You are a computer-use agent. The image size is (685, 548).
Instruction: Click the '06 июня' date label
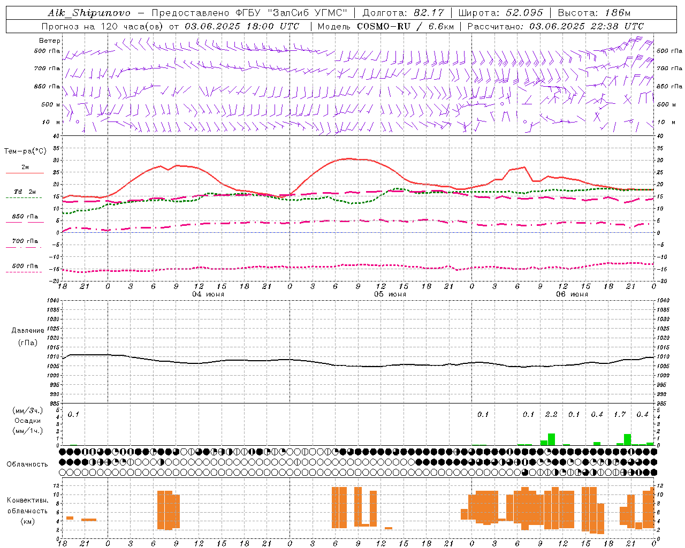572,294
